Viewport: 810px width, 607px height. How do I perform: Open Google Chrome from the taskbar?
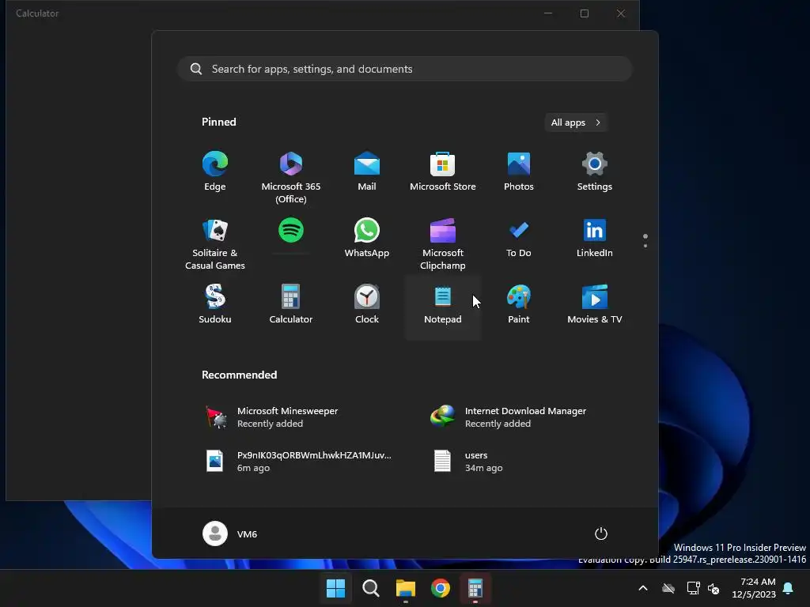tap(440, 588)
